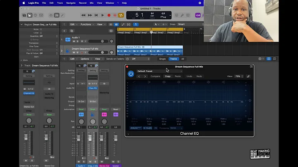Screen dimensions: 298x167
Task: Click the Dream Sequence Full Mix audio region
Action: click(x=150, y=50)
